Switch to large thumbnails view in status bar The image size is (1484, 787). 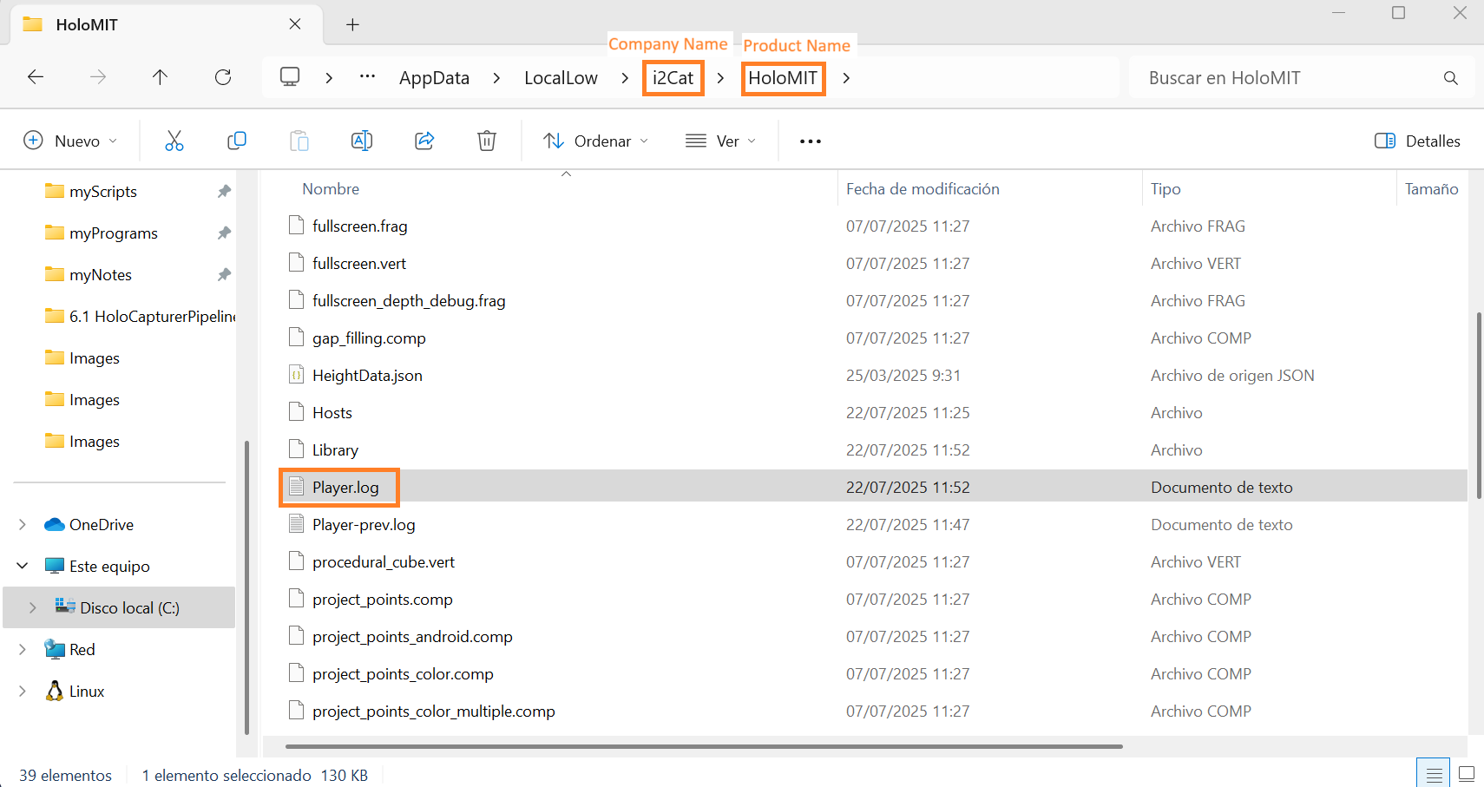click(x=1467, y=774)
